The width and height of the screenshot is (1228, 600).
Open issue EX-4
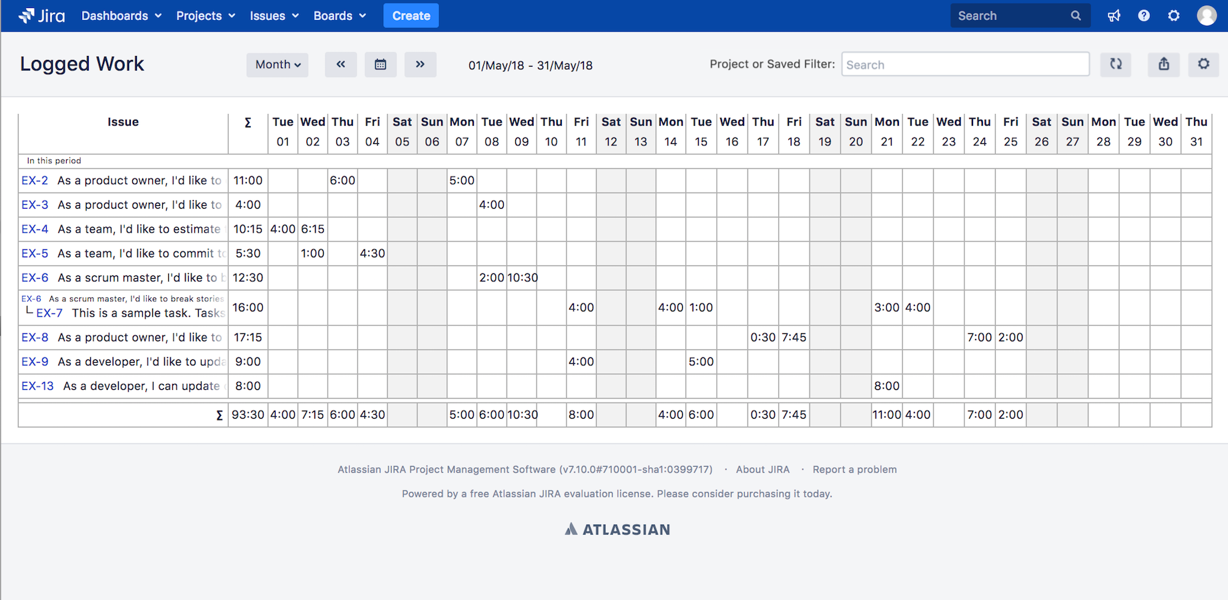pyautogui.click(x=35, y=229)
